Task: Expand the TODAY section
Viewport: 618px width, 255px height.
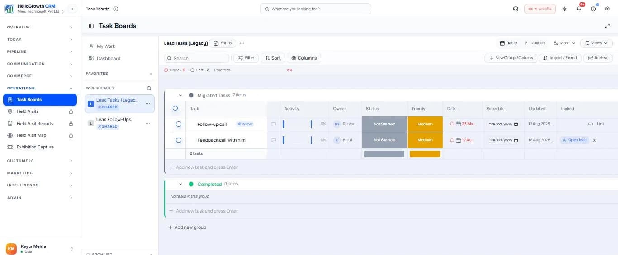Action: point(40,39)
